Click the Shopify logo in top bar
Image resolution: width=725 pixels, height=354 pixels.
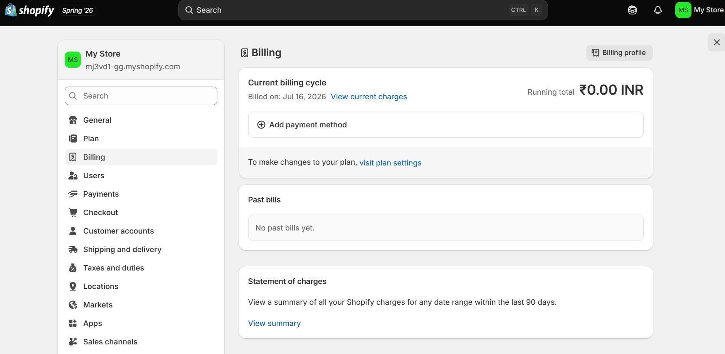pyautogui.click(x=29, y=10)
